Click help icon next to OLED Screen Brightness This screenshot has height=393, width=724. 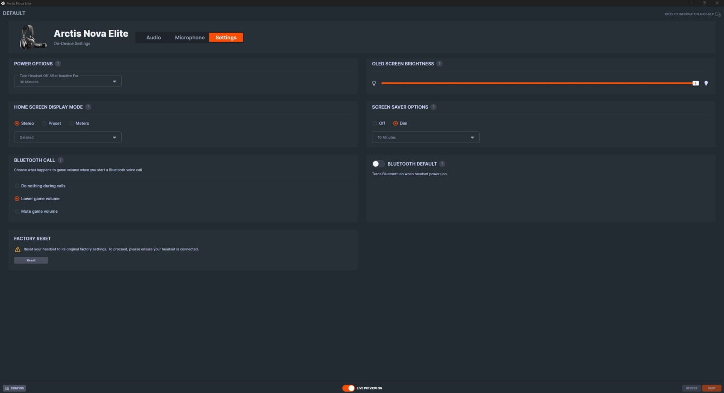(439, 64)
